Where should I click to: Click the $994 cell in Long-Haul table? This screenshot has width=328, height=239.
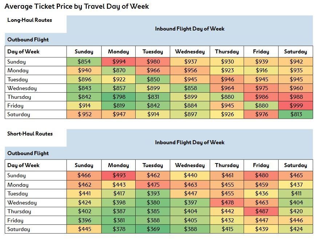point(119,62)
